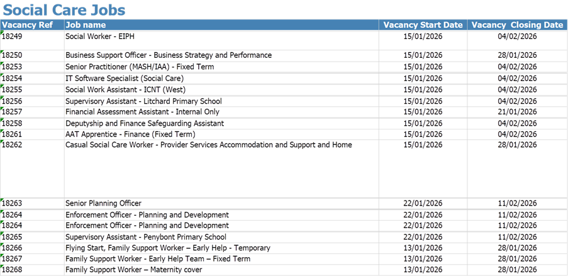Select Deputyship and Finance Safeguarding Assistant
The height and width of the screenshot is (276, 568).
pos(145,123)
